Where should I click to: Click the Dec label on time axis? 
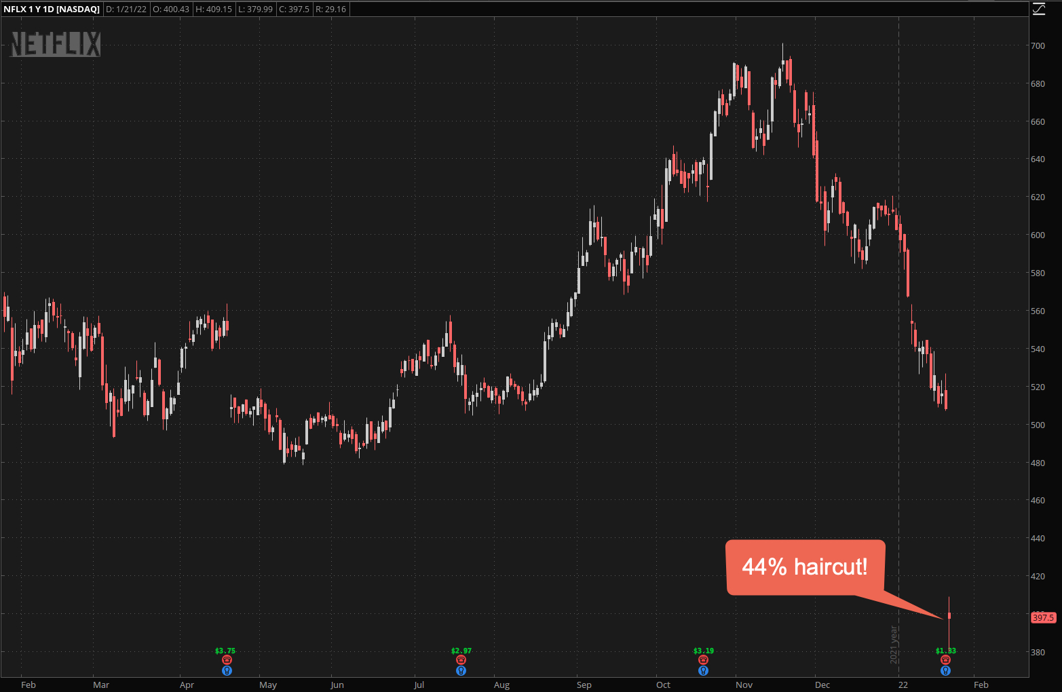[822, 685]
